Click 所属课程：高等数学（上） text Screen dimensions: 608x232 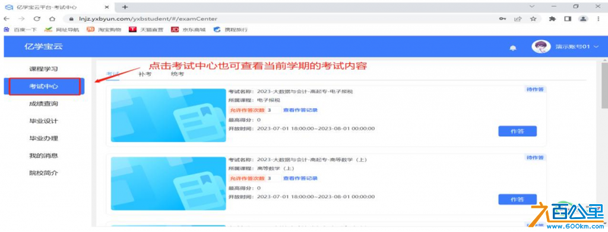[x=262, y=169]
